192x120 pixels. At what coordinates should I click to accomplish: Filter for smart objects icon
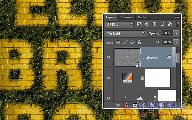point(170,24)
